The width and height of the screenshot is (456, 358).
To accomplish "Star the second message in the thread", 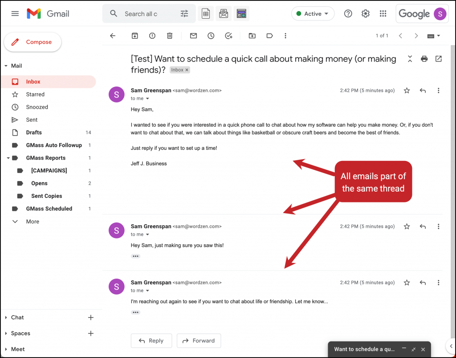I will click(x=407, y=226).
